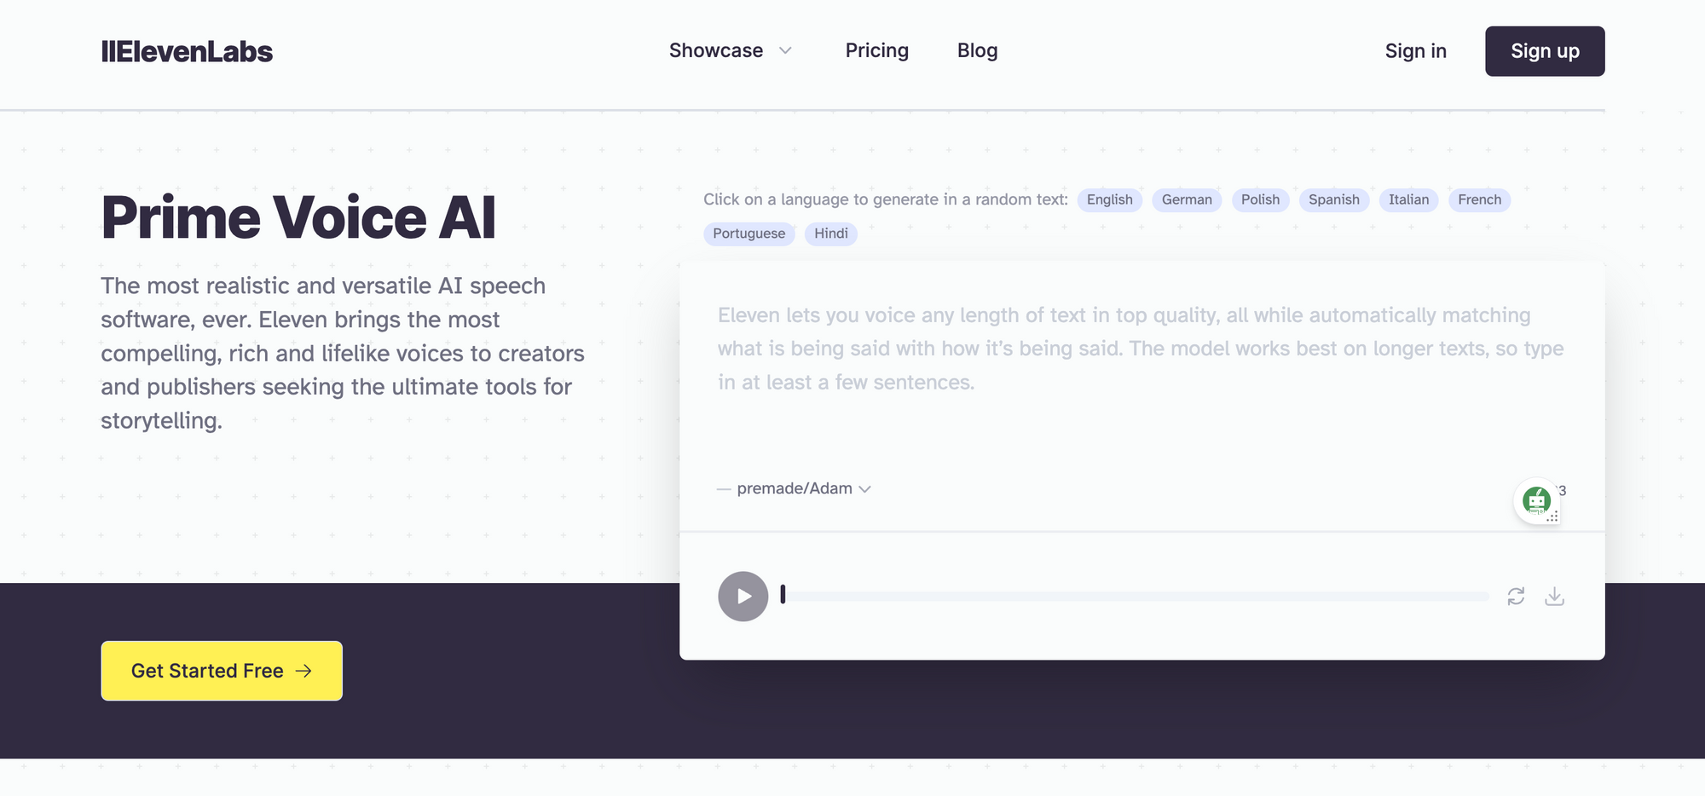Select the German language pill
Viewport: 1705px width, 796px height.
pyautogui.click(x=1187, y=199)
